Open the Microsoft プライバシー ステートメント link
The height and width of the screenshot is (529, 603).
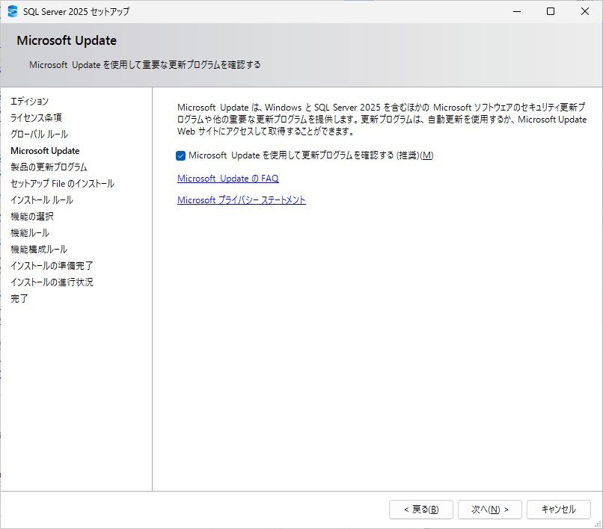click(x=241, y=200)
